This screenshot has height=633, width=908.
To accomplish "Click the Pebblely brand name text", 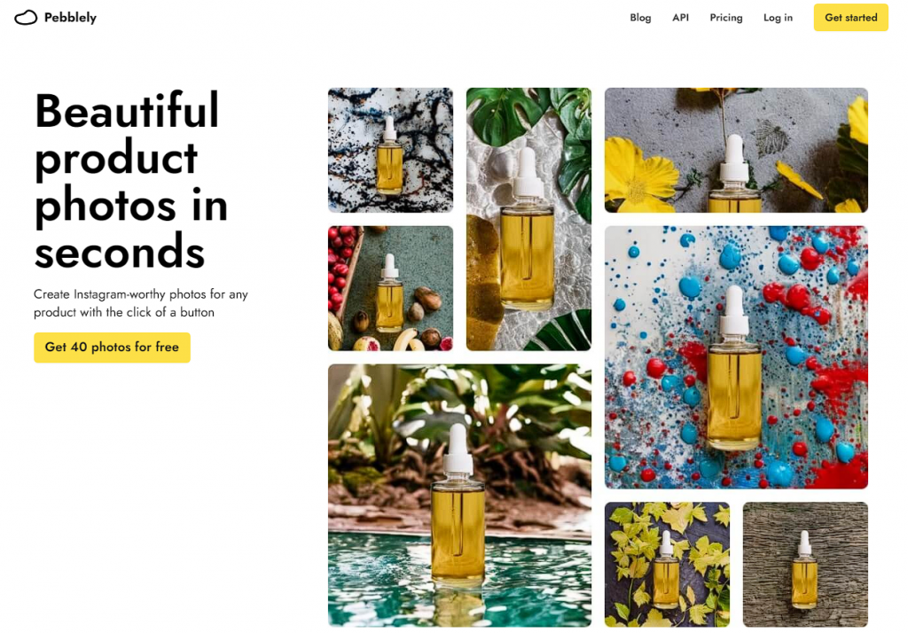I will 70,18.
